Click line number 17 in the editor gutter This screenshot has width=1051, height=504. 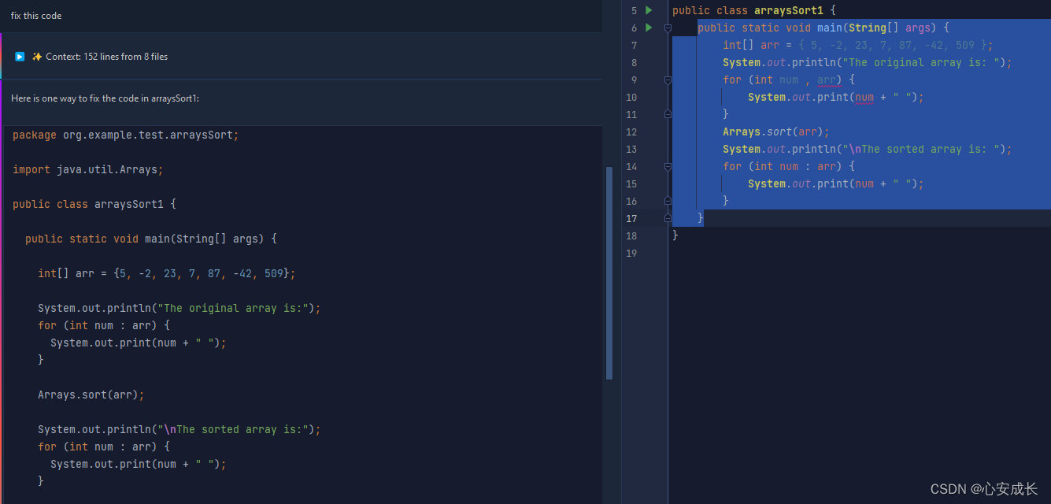click(x=631, y=218)
